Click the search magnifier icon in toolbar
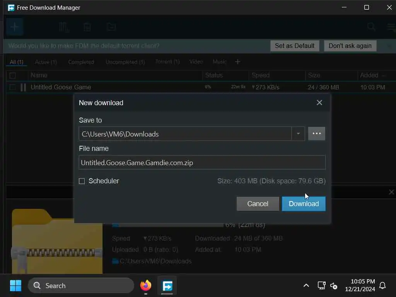The width and height of the screenshot is (396, 297). pyautogui.click(x=371, y=27)
